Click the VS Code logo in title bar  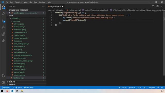tap(3, 2)
